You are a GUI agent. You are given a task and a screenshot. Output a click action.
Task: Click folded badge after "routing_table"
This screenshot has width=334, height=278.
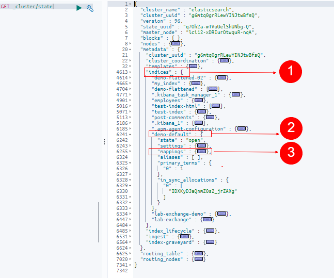click(199, 254)
